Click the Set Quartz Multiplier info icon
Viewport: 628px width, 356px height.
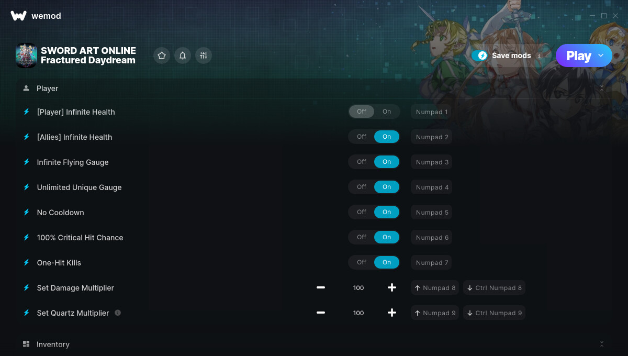pos(118,313)
